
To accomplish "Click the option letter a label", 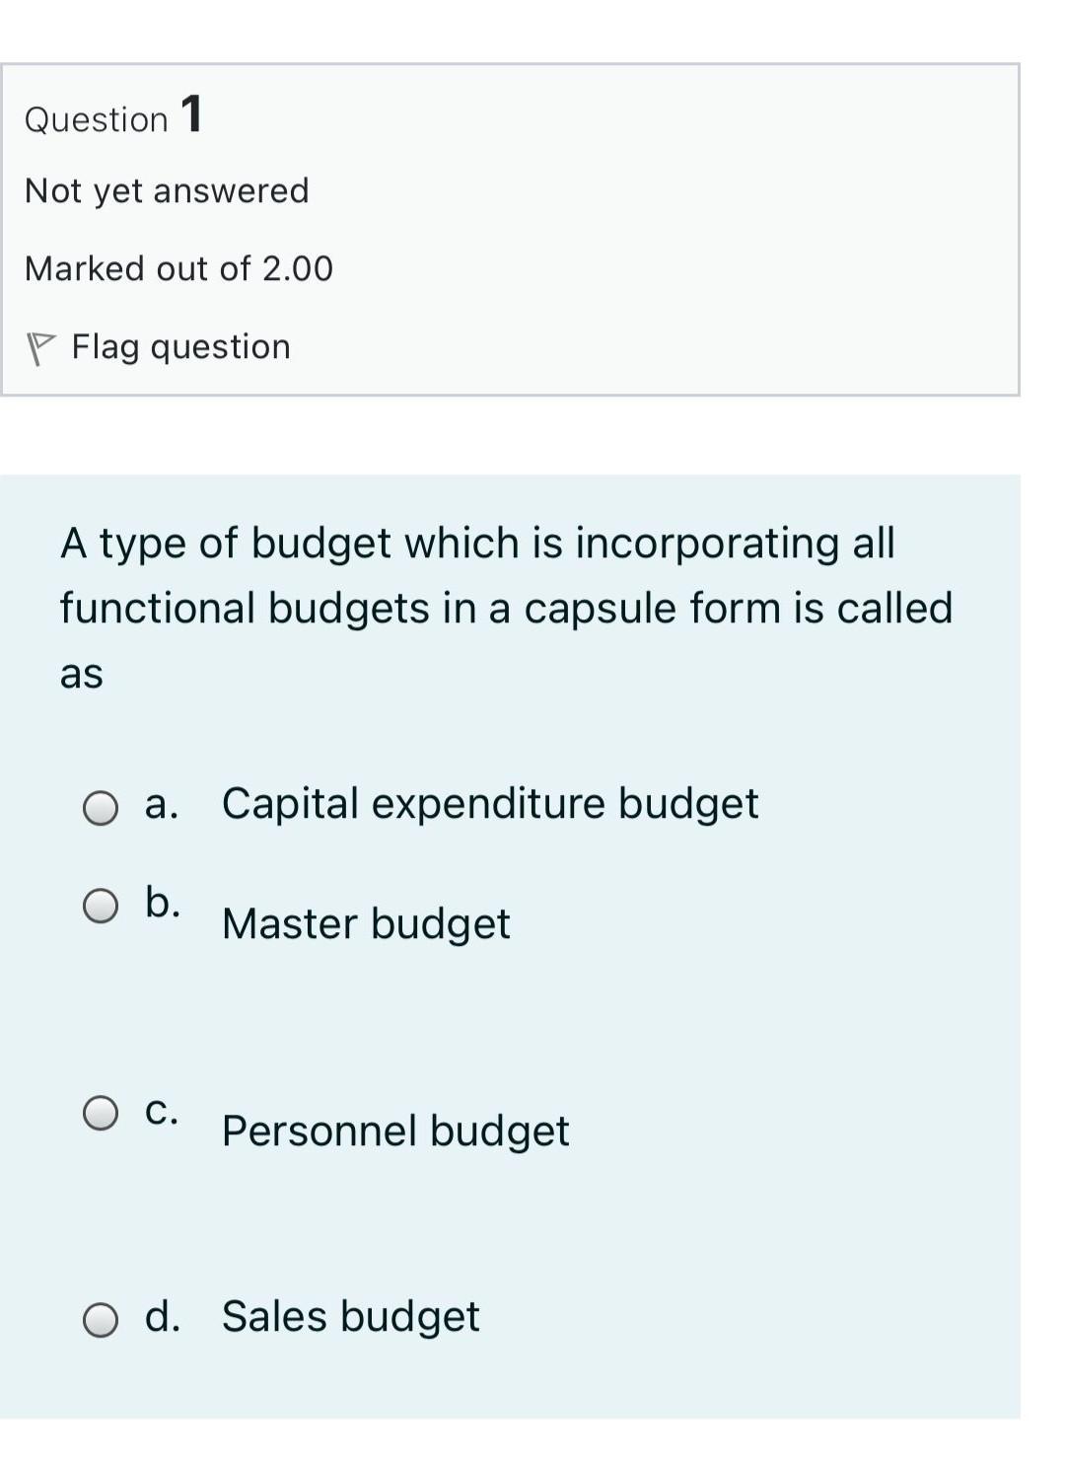I will pyautogui.click(x=161, y=803).
